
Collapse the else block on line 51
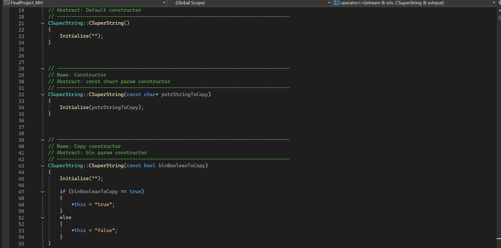[x=43, y=218]
